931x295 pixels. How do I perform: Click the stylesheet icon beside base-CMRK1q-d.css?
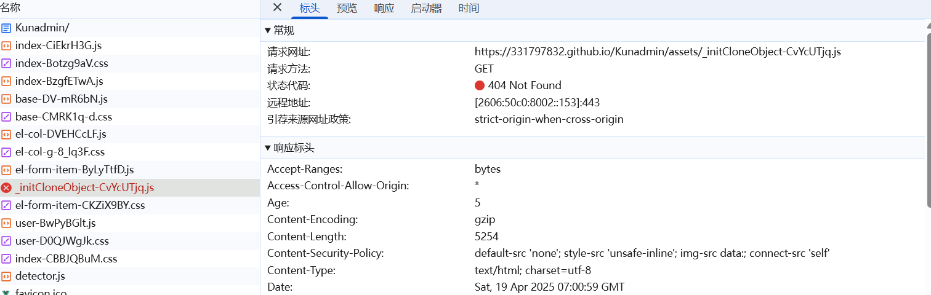click(6, 117)
